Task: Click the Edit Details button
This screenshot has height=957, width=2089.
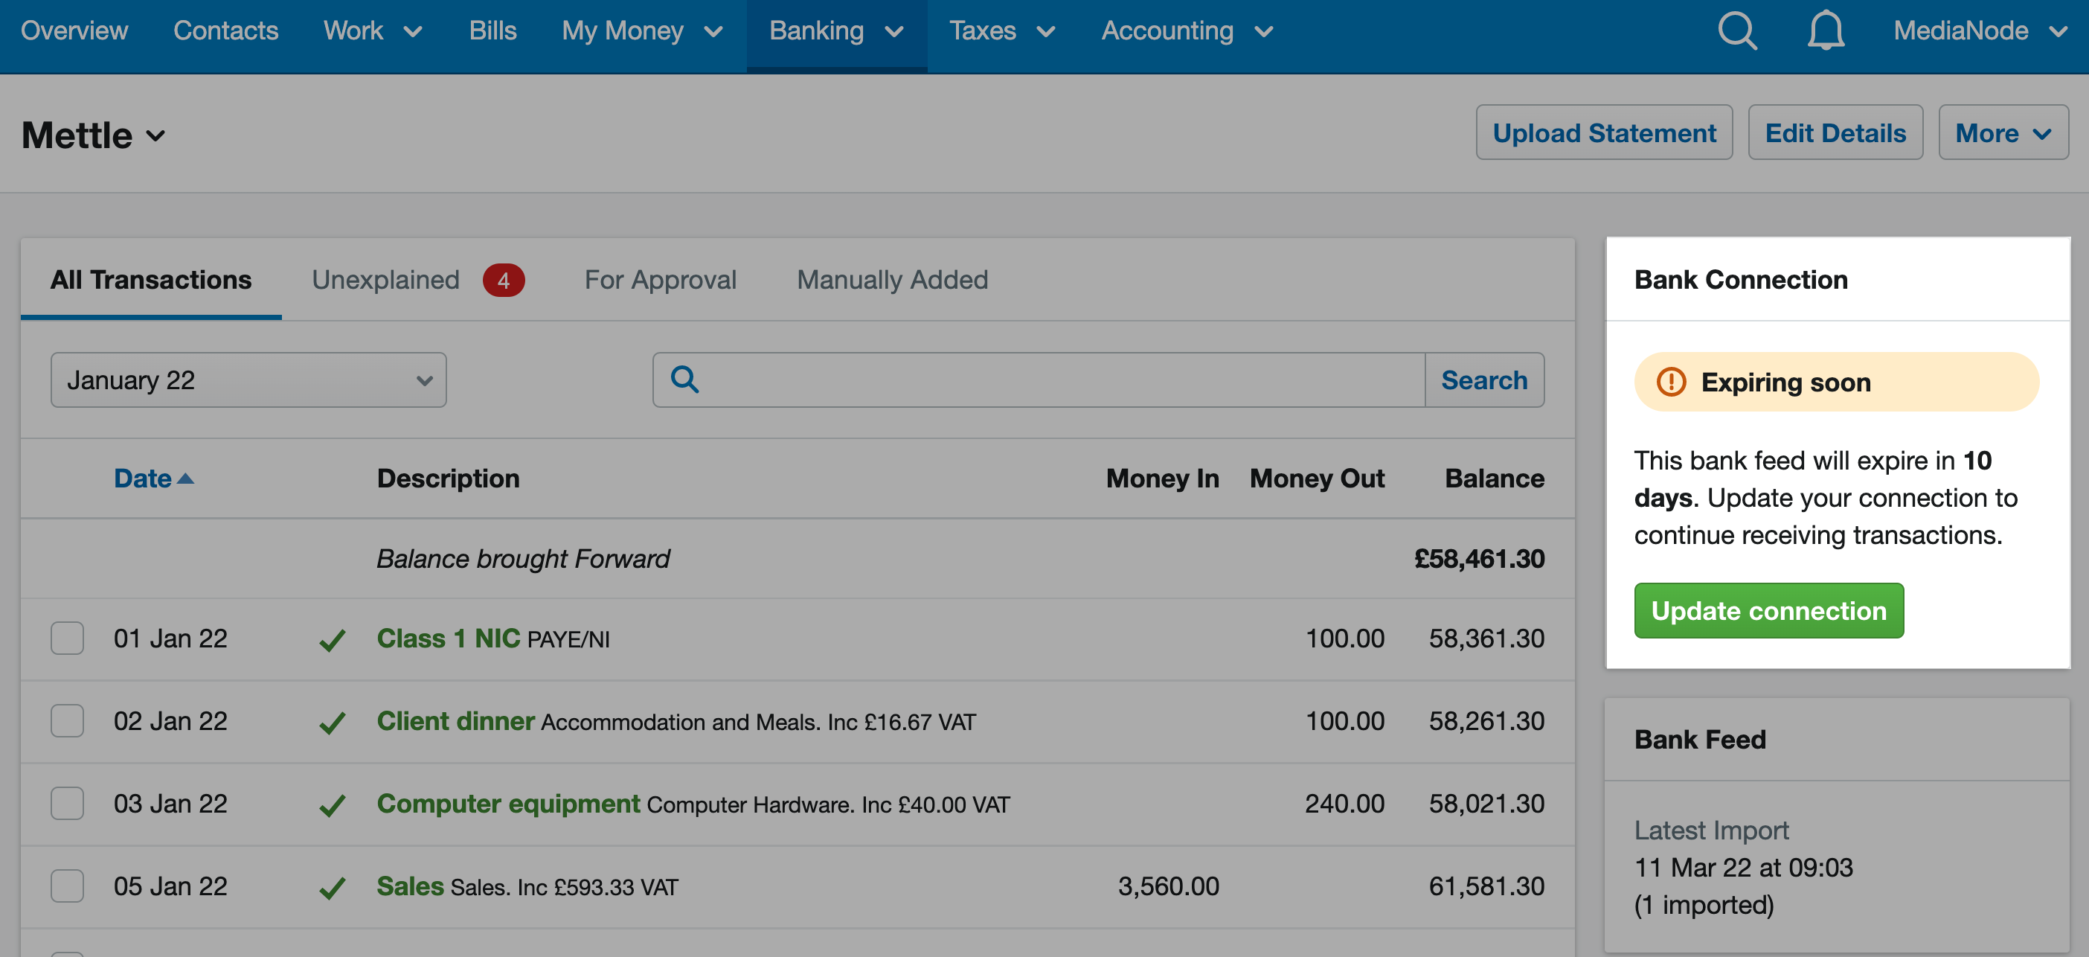Action: point(1835,132)
